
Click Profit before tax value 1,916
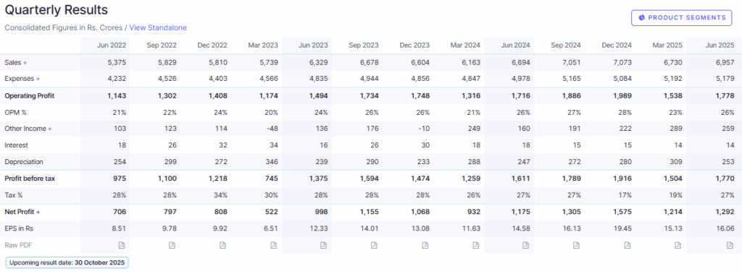622,179
